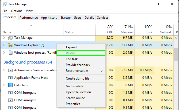179x110 pixels.
Task: Click the Calculator app icon
Action: 10,85
